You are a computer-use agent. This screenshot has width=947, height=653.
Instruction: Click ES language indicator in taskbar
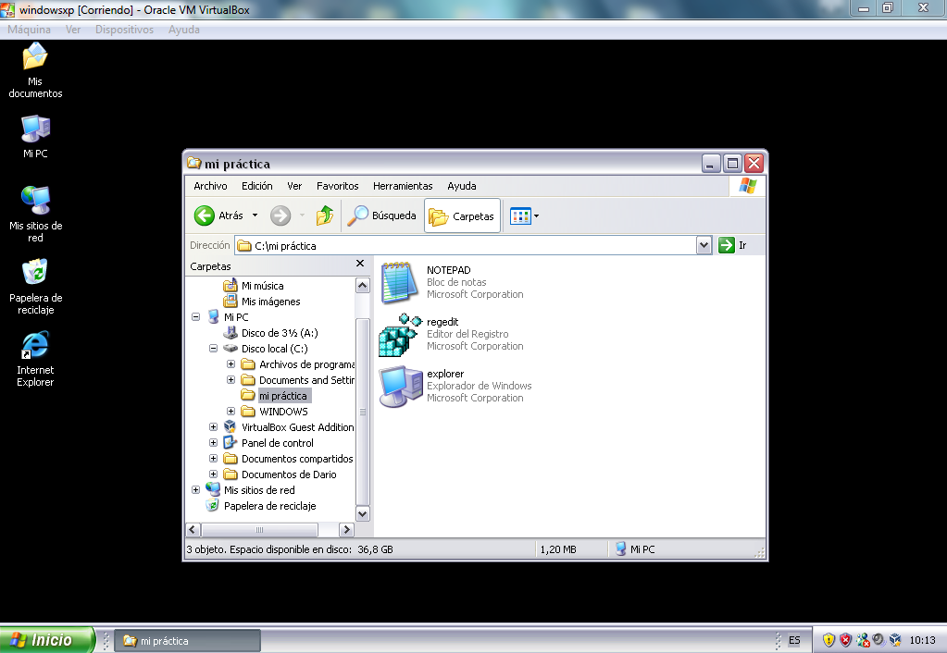click(x=794, y=640)
